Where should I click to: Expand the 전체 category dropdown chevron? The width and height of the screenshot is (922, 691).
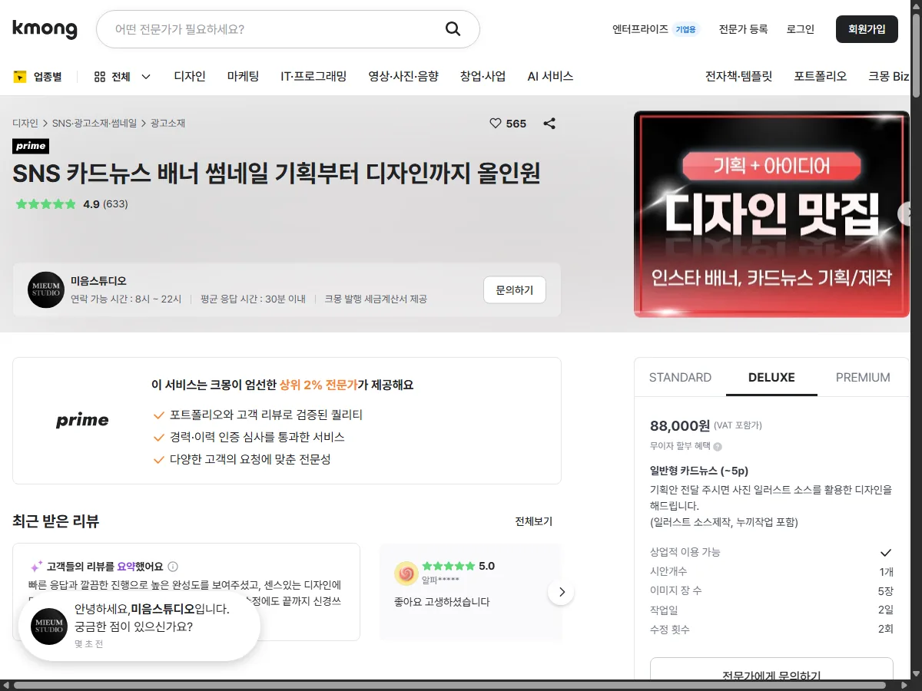point(146,76)
